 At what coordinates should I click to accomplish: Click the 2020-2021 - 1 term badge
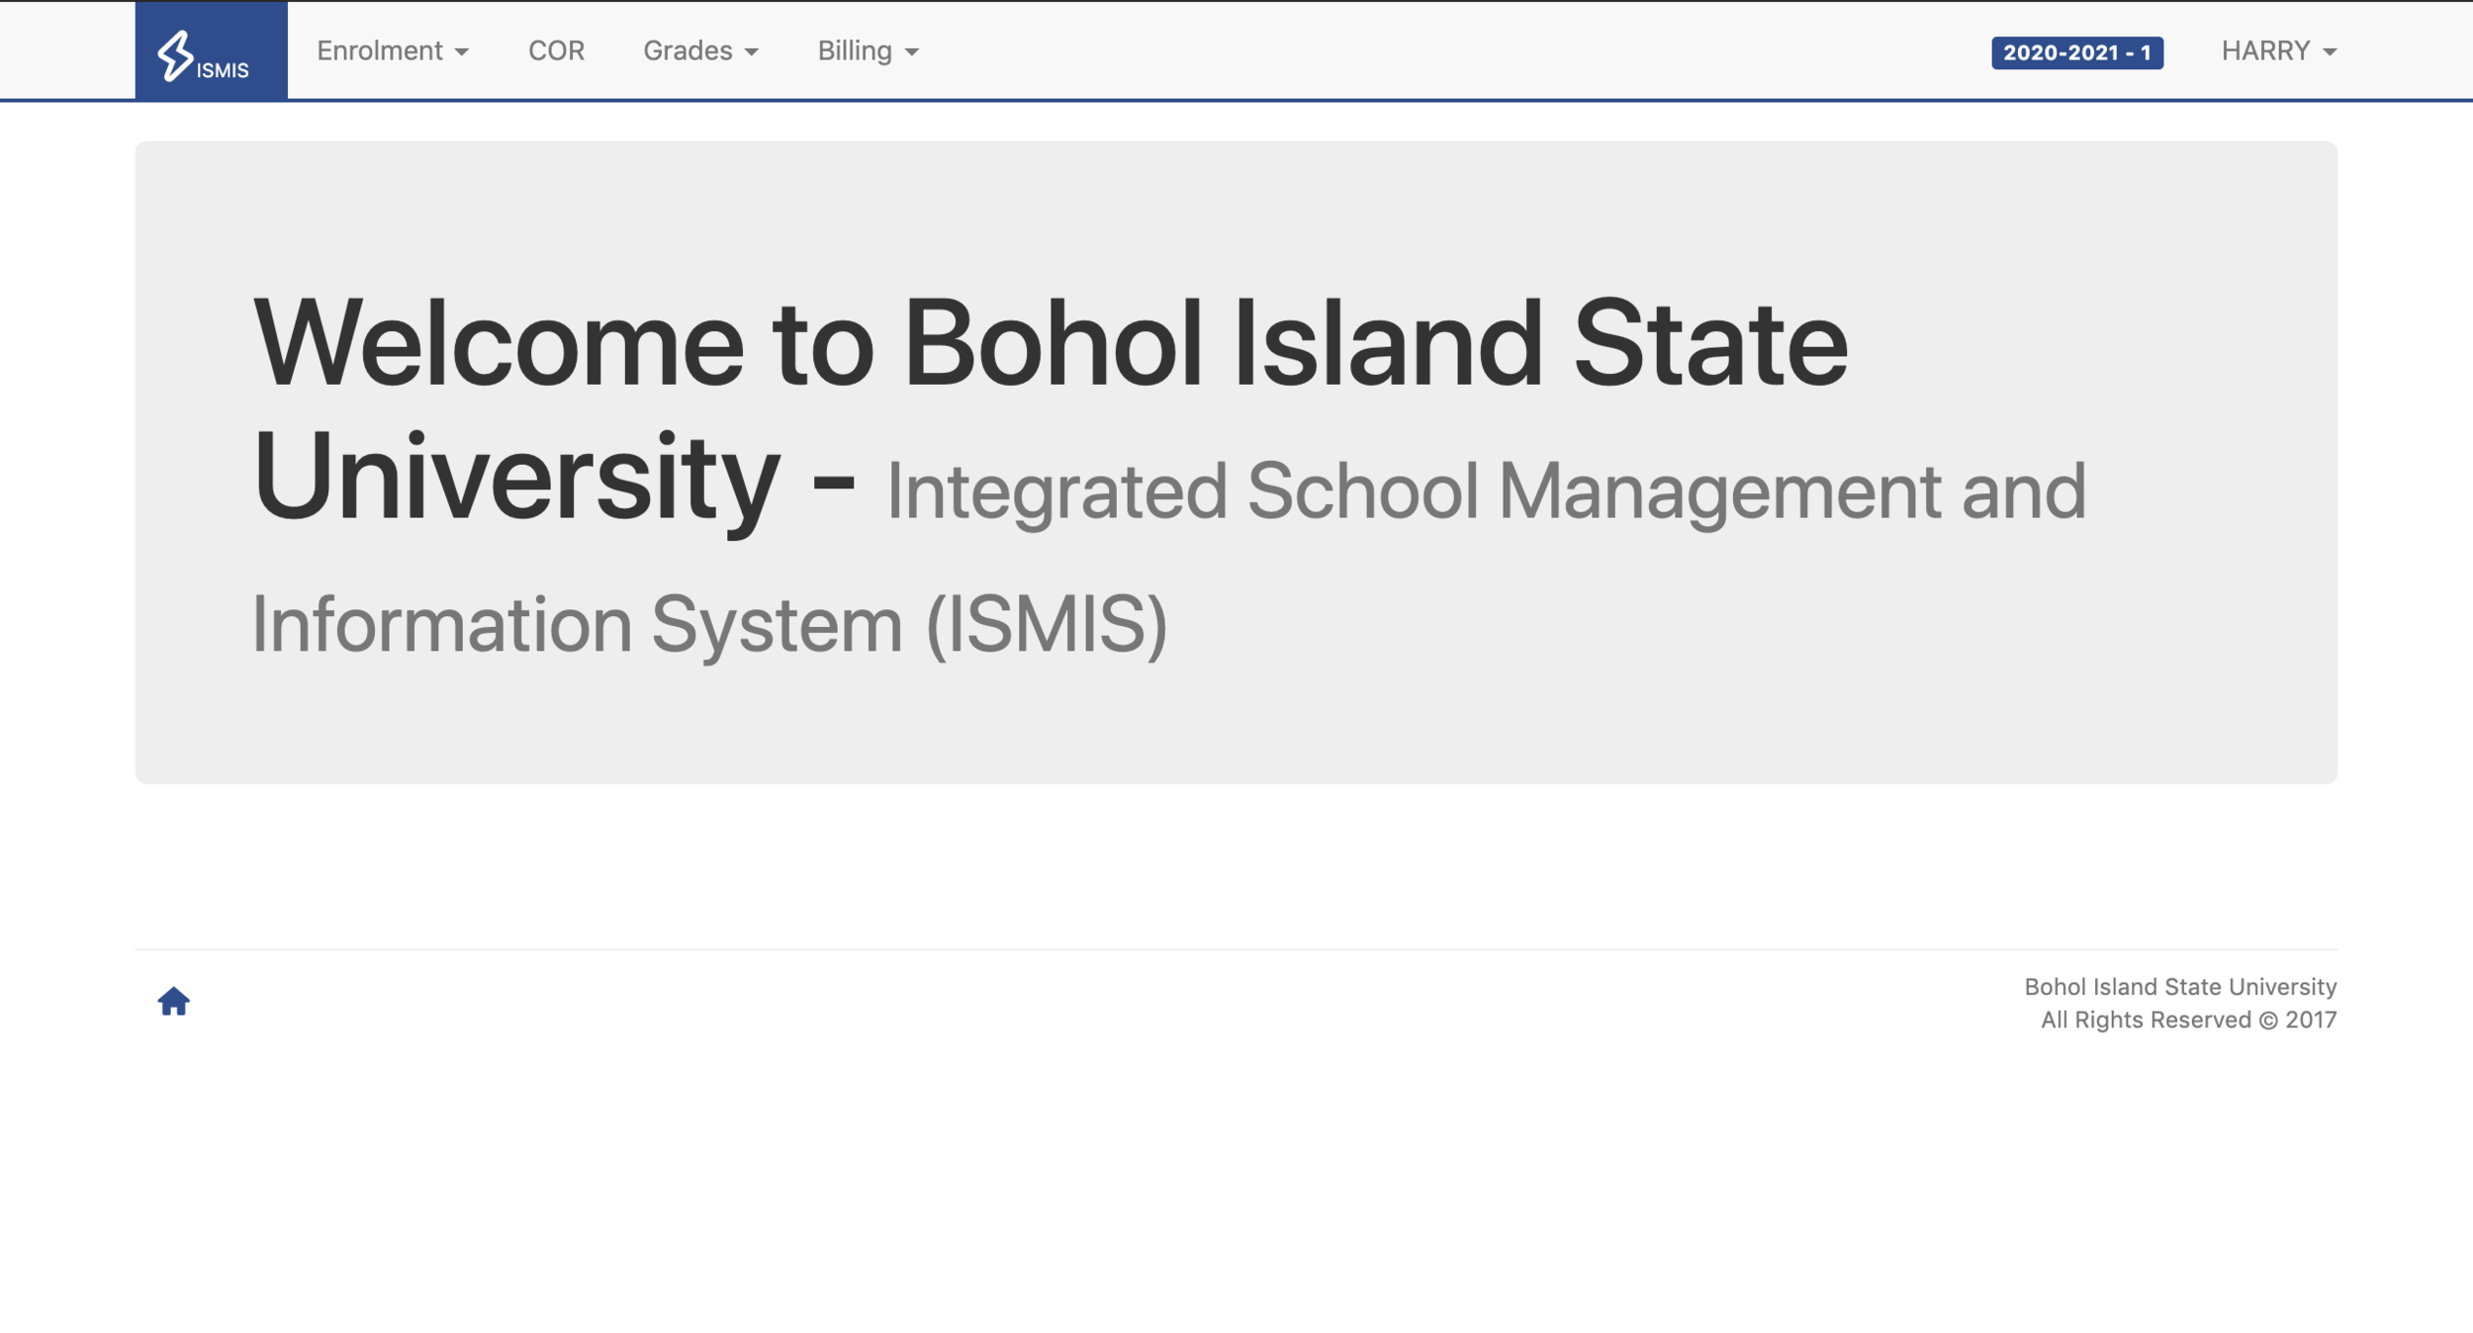pyautogui.click(x=2076, y=52)
